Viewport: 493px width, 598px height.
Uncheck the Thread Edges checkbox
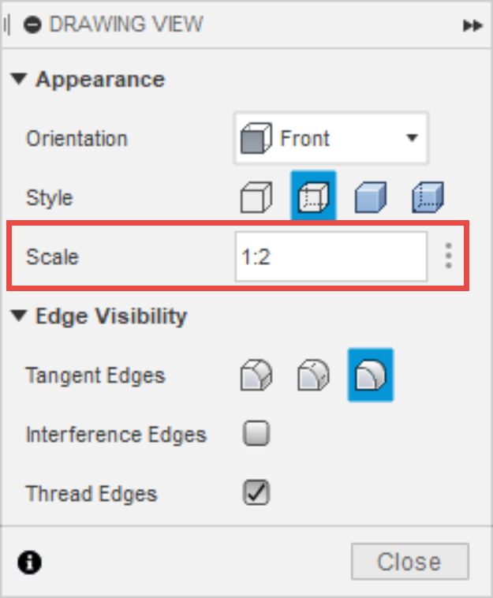click(256, 493)
